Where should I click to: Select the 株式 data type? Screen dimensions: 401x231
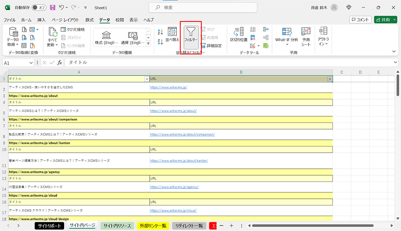tap(106, 38)
